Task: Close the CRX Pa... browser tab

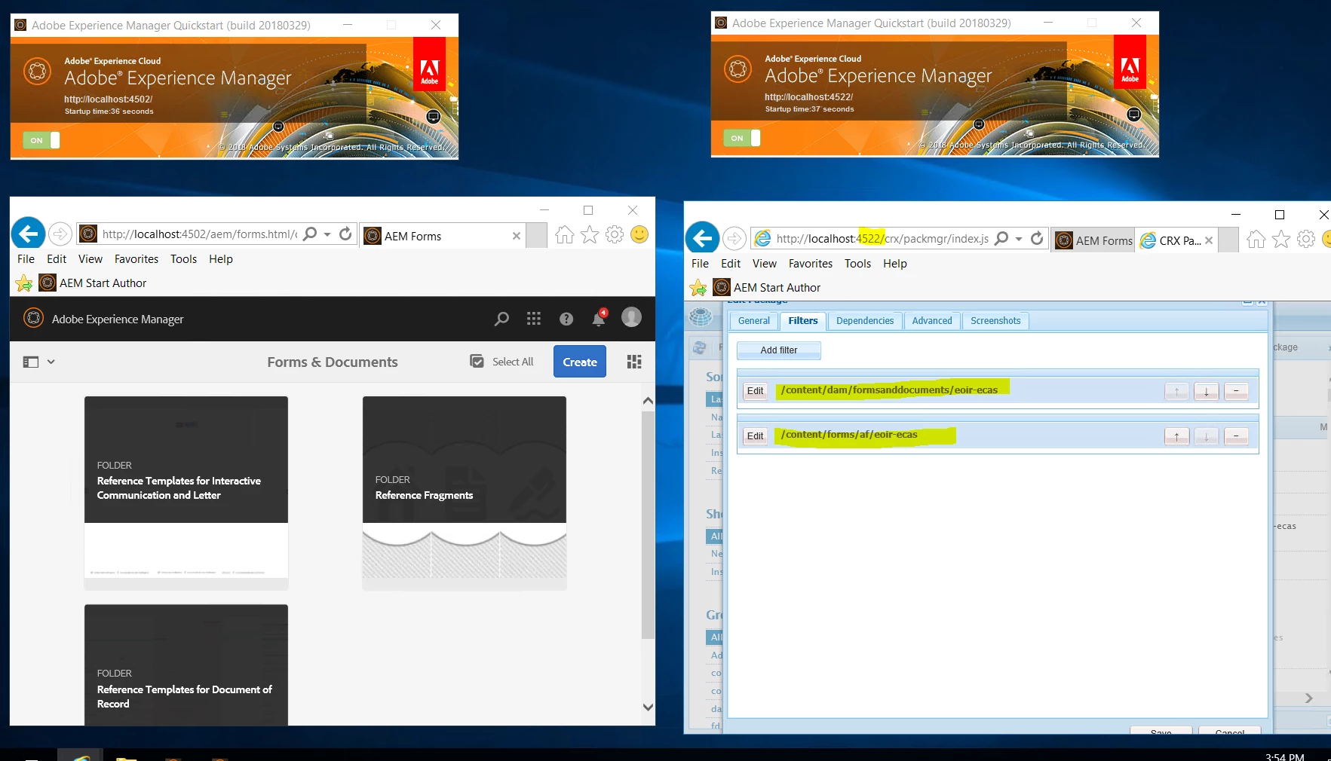Action: tap(1209, 240)
